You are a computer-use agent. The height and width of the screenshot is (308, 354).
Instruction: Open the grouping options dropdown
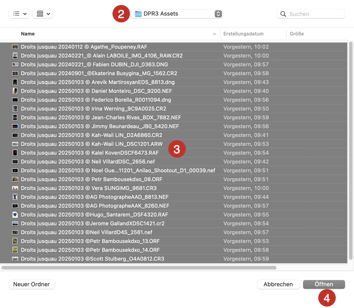[x=43, y=14]
